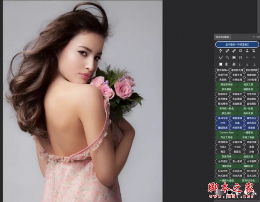Click the 添加眼影 button

tap(237, 104)
